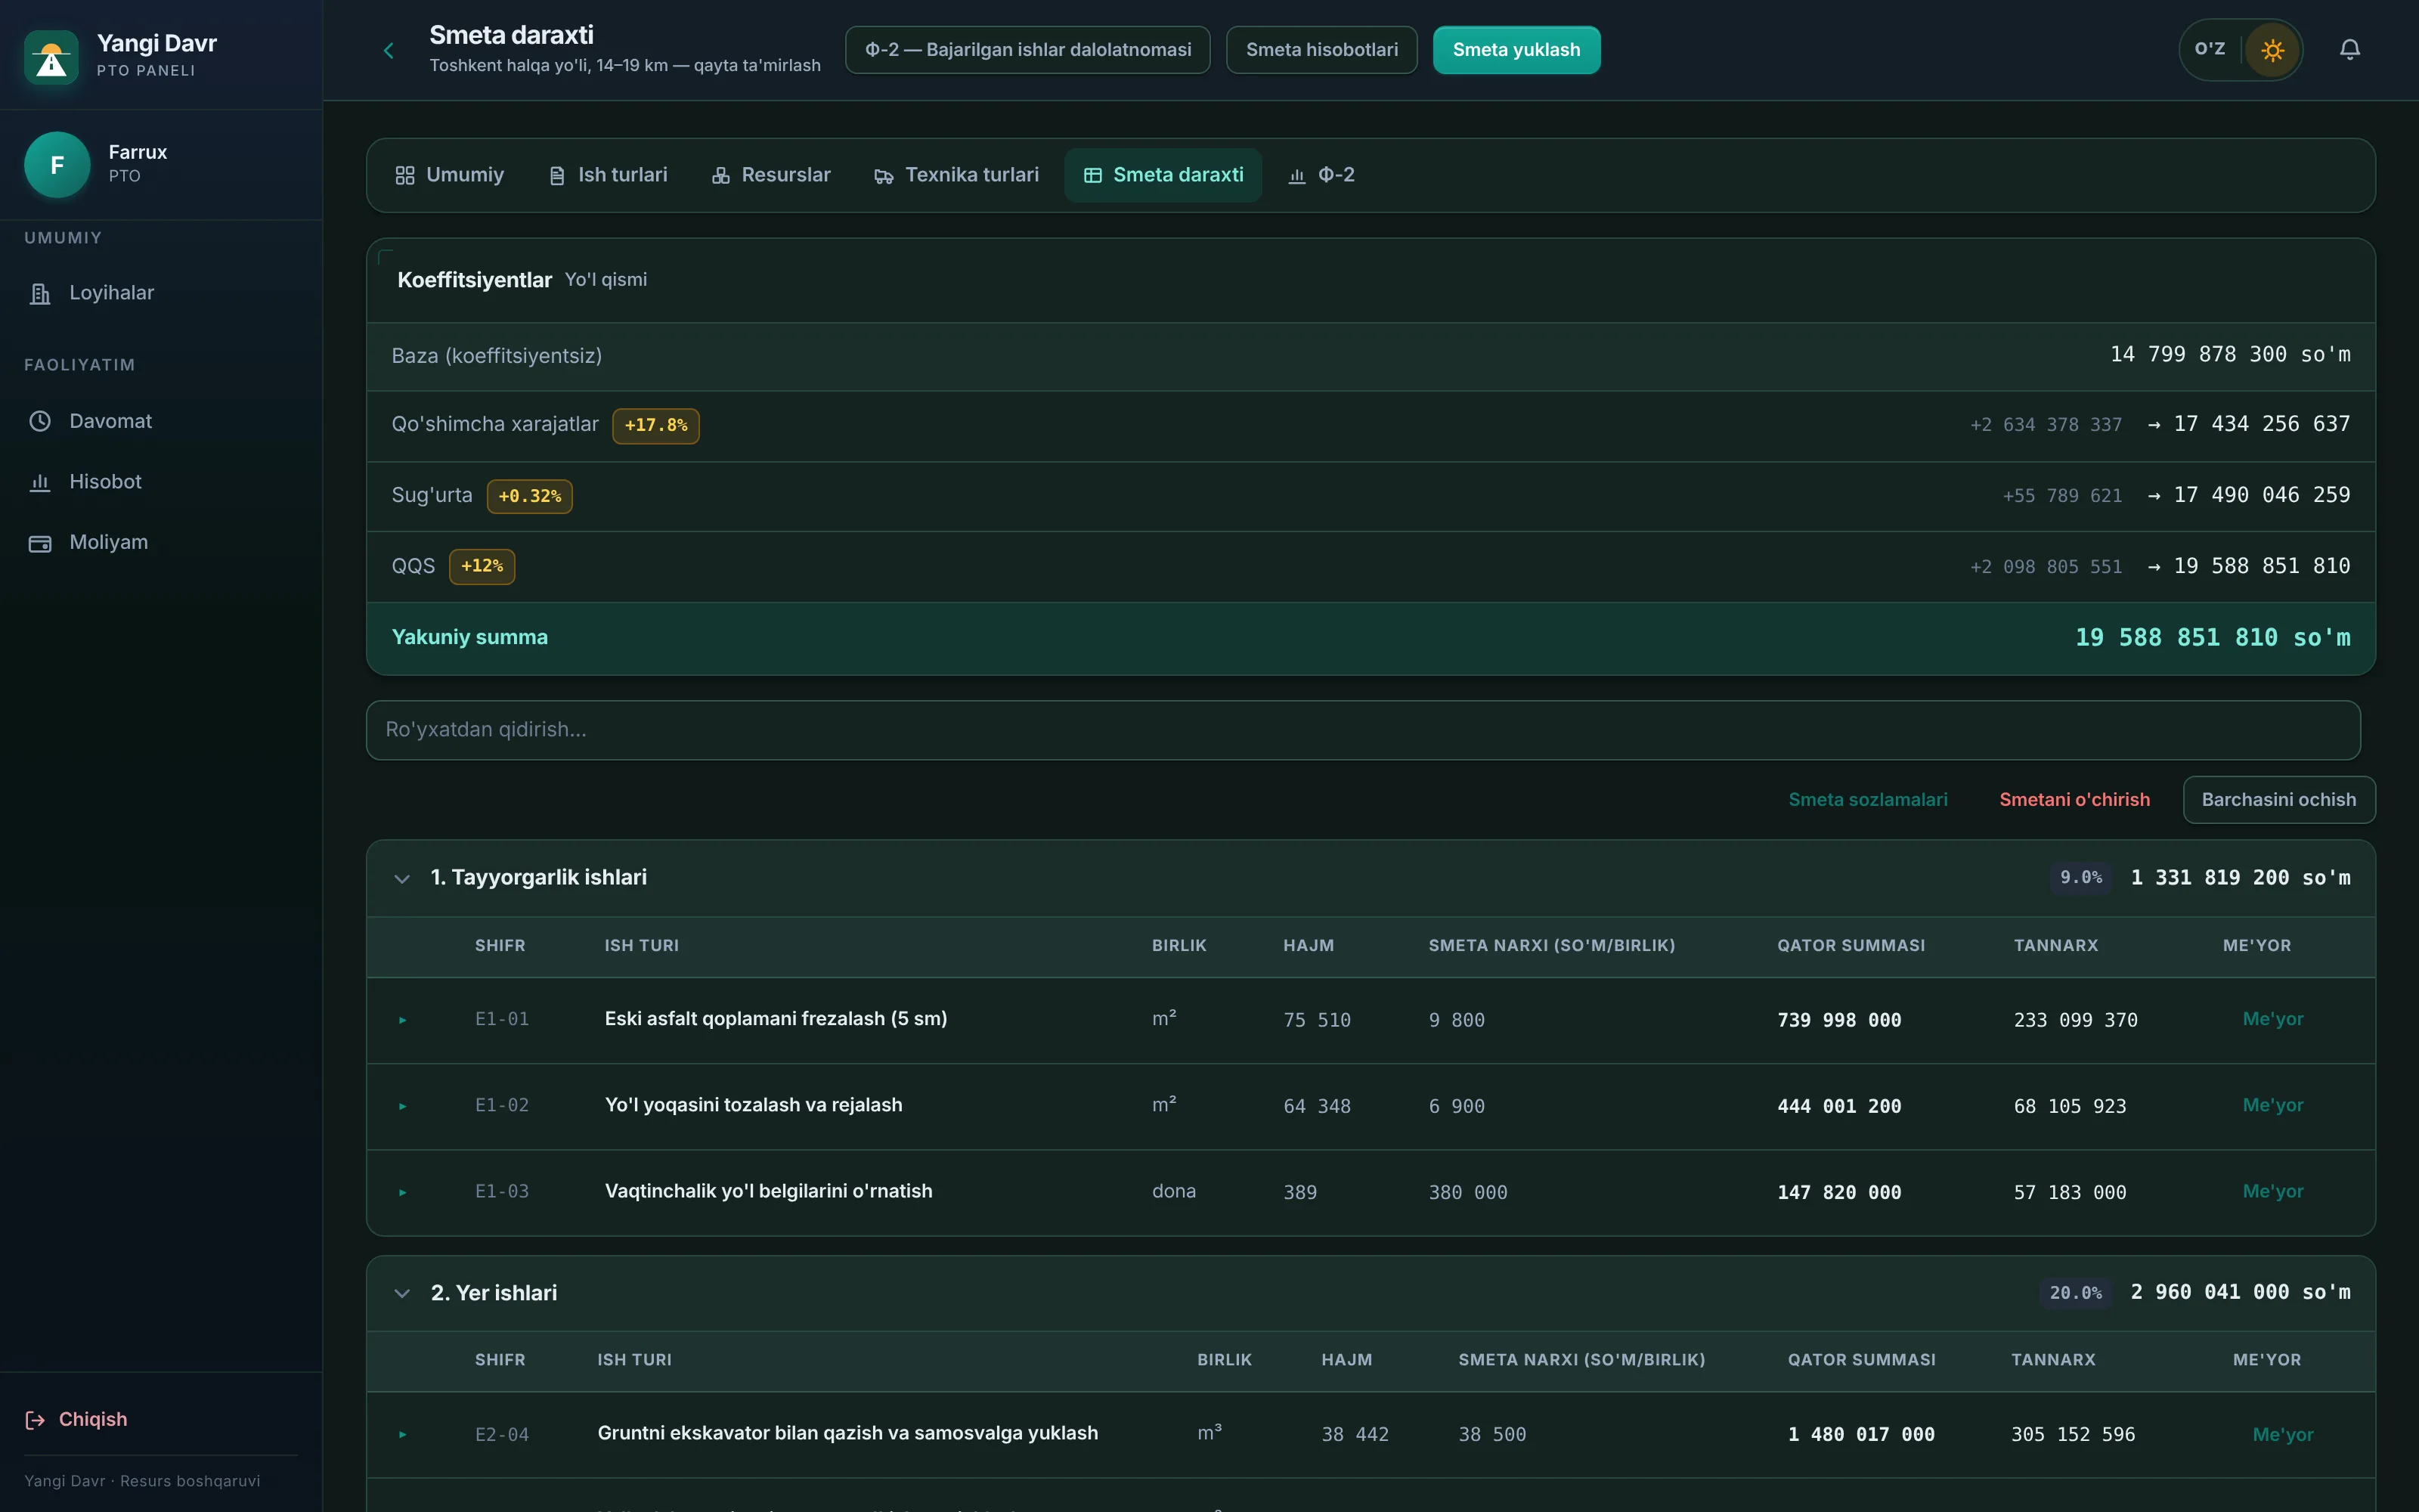Viewport: 2419px width, 1512px height.
Task: Click the Davomat clock icon
Action: click(40, 421)
